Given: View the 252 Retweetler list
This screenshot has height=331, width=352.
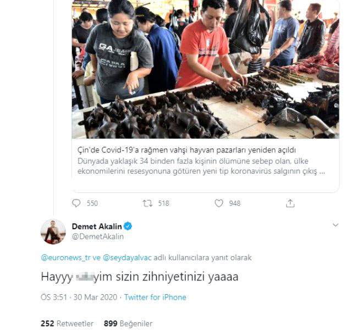Looking at the screenshot, I should coord(67,323).
